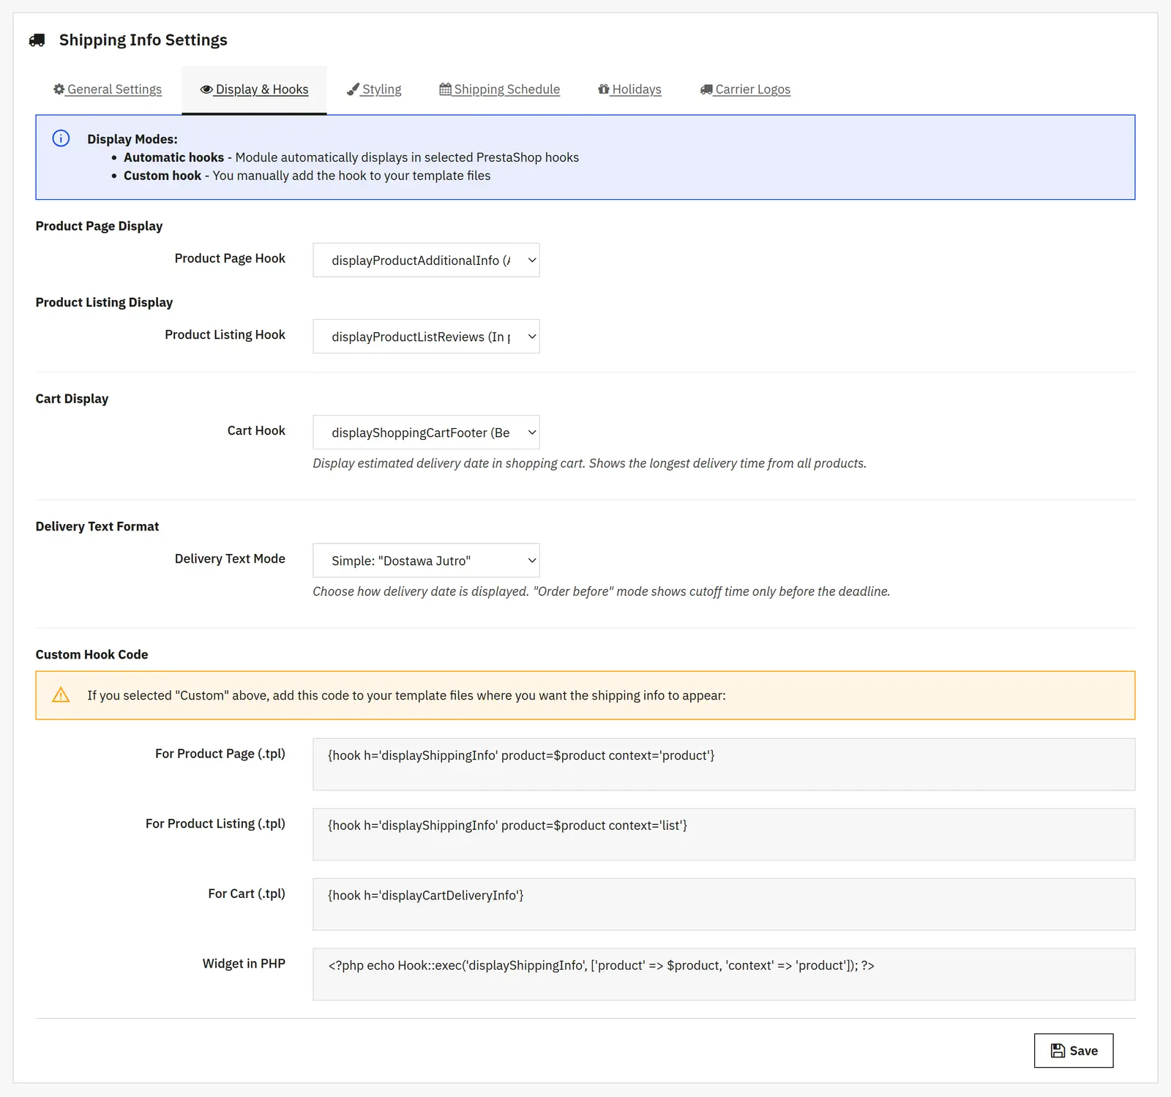Expand the Cart Hook dropdown

[x=426, y=432]
